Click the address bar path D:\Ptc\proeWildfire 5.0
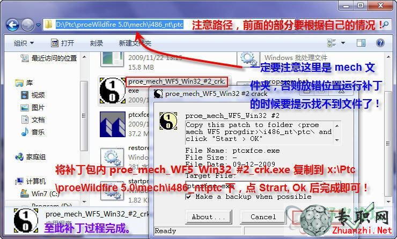This screenshot has width=397, height=239. (119, 25)
